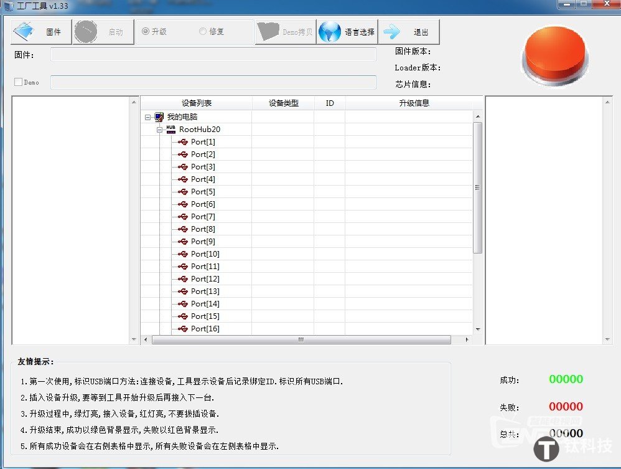This screenshot has height=469, width=621.
Task: Collapse the 我的电脑 tree node
Action: pyautogui.click(x=147, y=117)
